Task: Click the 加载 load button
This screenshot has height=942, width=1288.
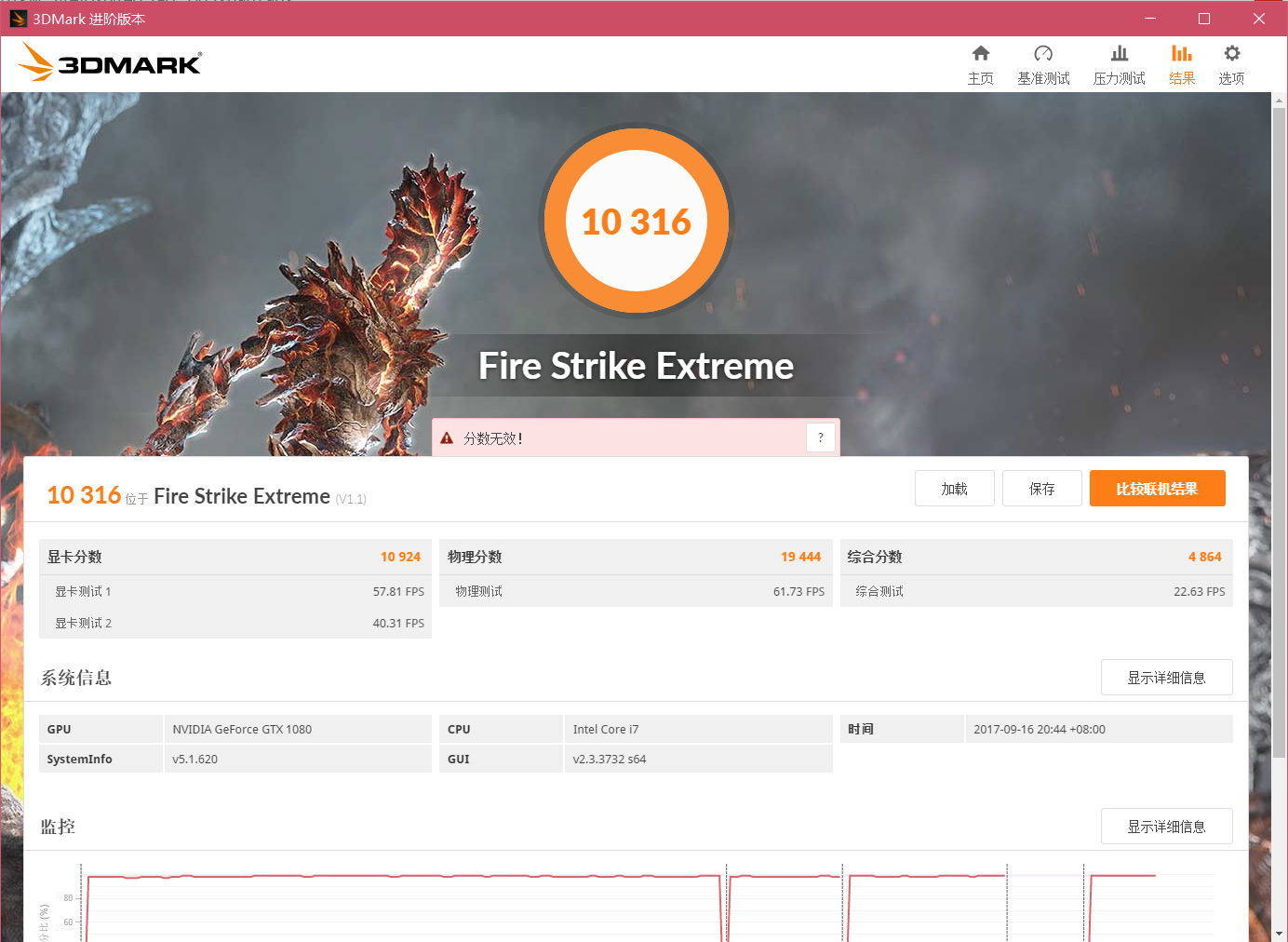Action: point(955,489)
